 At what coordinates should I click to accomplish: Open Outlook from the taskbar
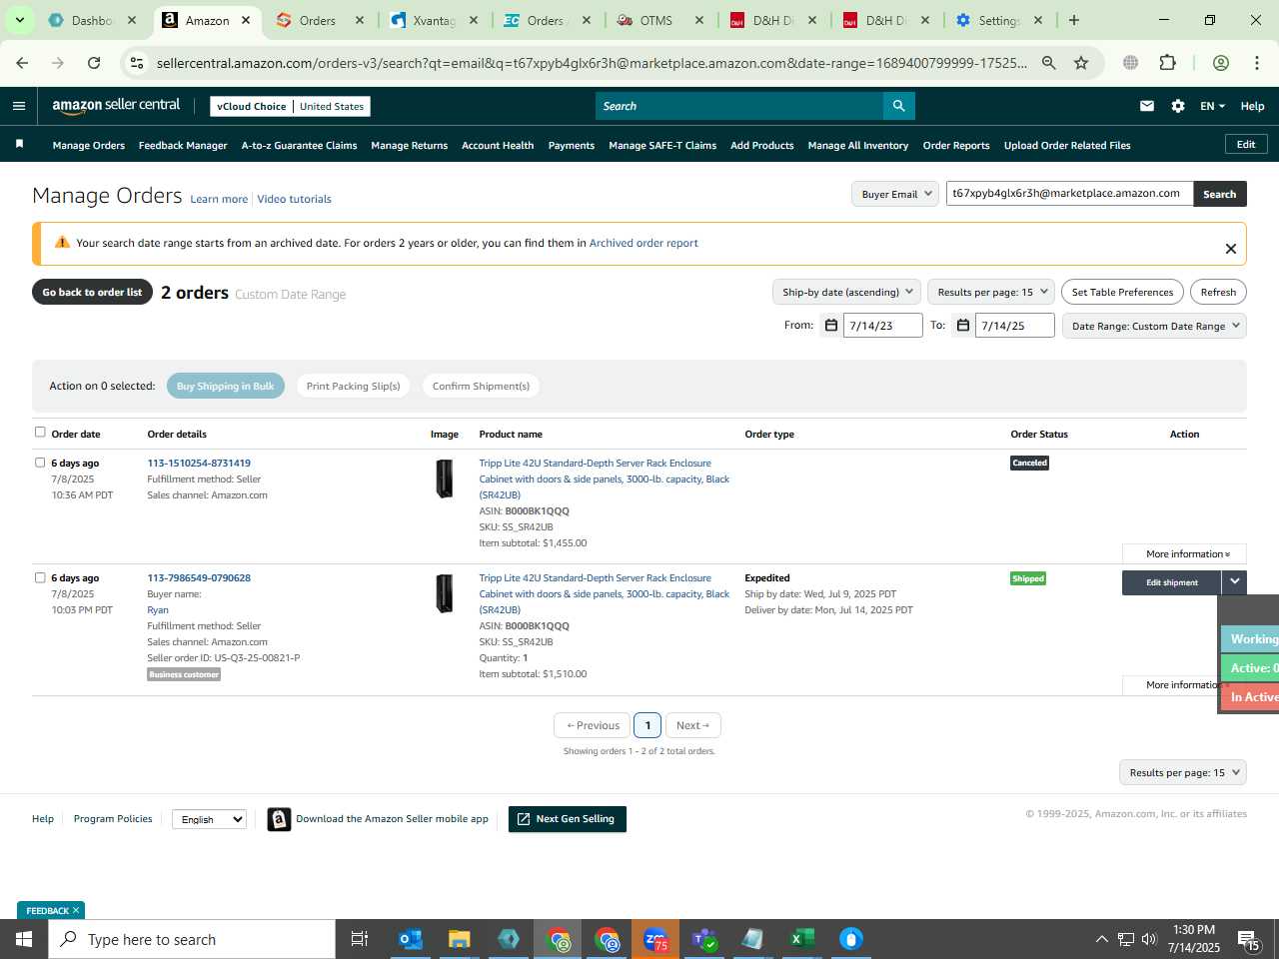tap(411, 939)
